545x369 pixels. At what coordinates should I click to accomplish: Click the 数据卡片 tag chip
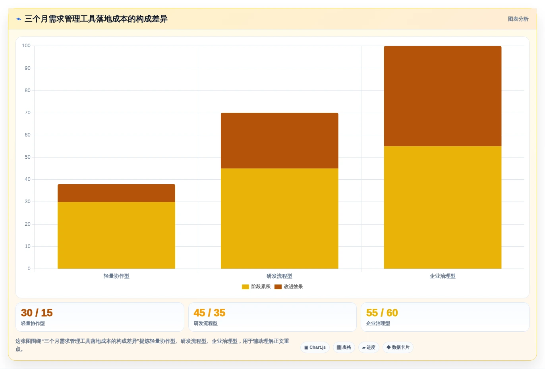pos(398,348)
